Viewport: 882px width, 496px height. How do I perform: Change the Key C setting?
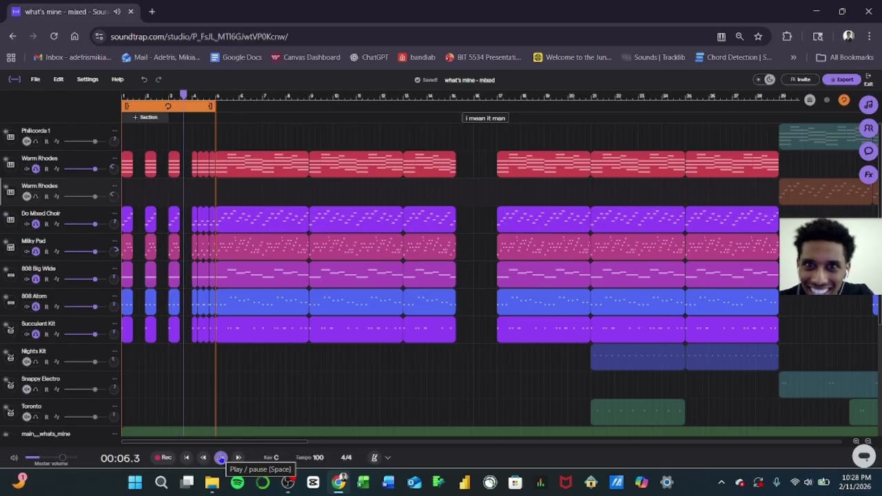[x=271, y=457]
